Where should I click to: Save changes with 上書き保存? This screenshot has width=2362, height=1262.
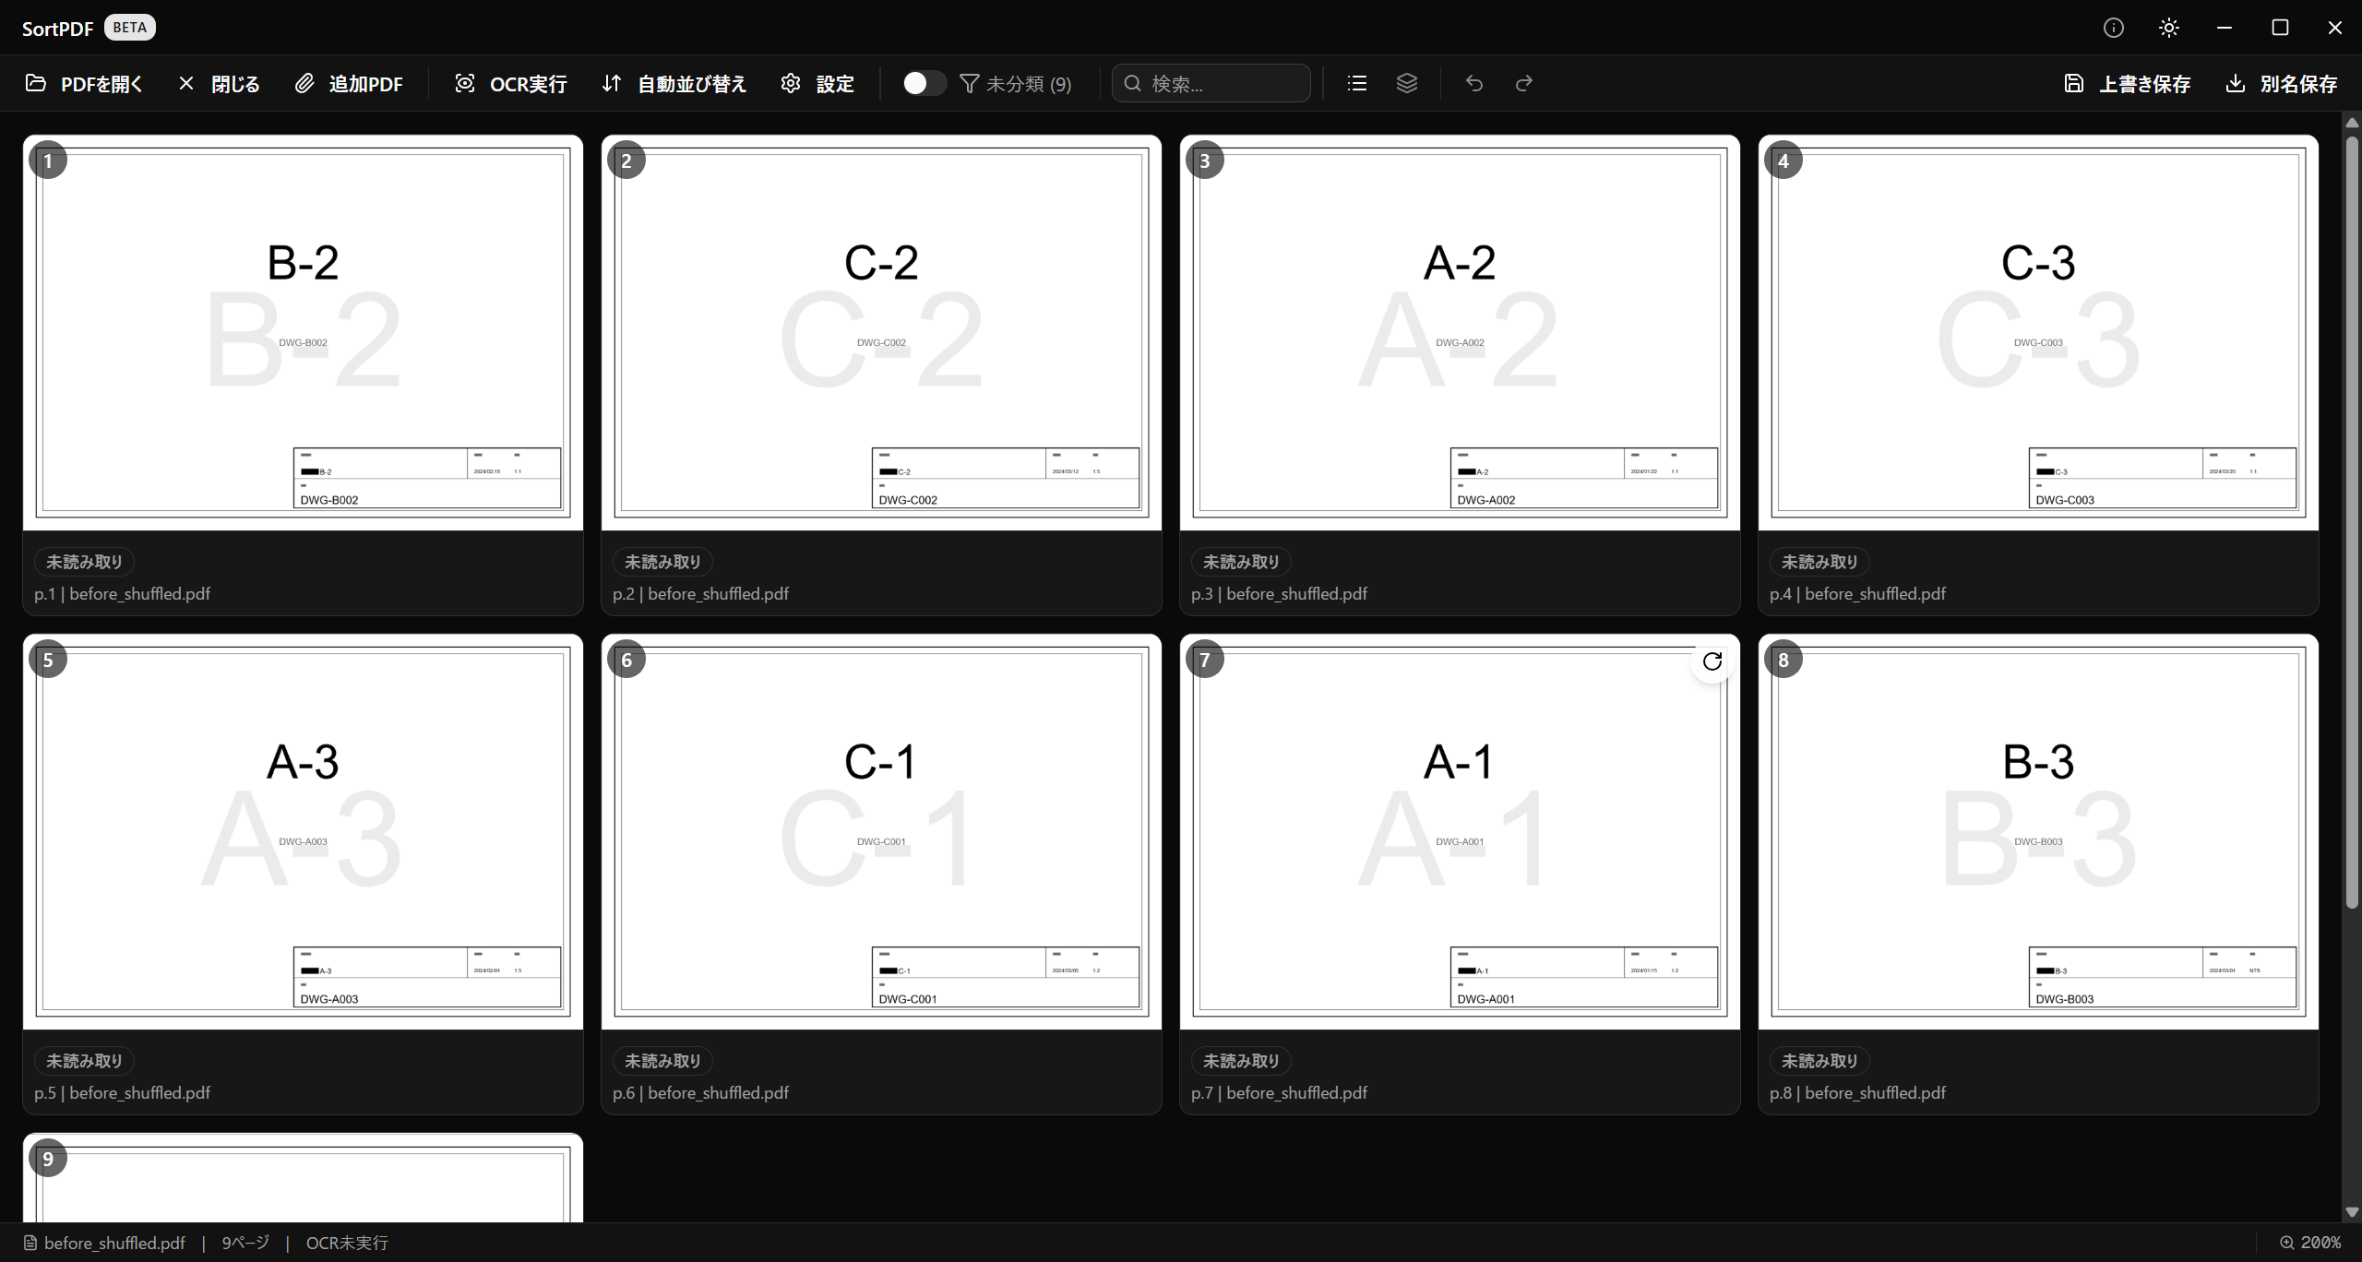click(2128, 83)
